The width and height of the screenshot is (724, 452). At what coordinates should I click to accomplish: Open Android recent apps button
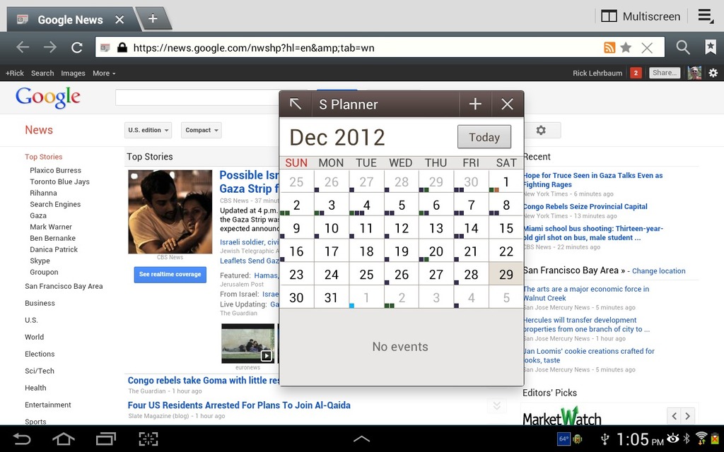106,439
